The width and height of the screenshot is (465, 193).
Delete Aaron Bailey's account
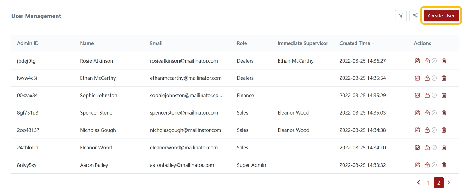(444, 165)
